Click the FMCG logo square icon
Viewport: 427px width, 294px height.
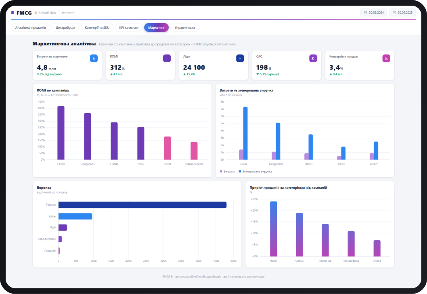[13, 13]
